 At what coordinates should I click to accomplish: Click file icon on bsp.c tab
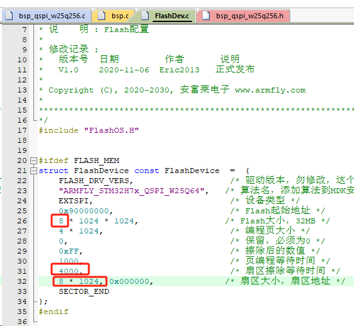click(101, 16)
